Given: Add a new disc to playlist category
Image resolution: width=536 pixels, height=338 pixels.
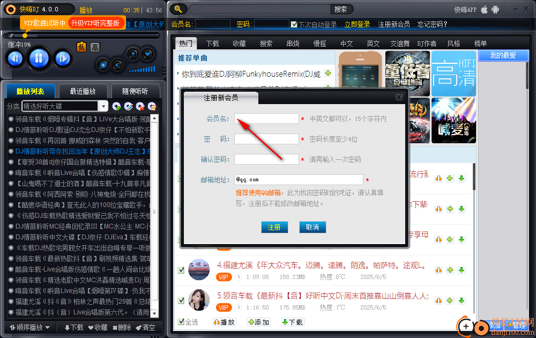Looking at the screenshot, I should coord(116,106).
